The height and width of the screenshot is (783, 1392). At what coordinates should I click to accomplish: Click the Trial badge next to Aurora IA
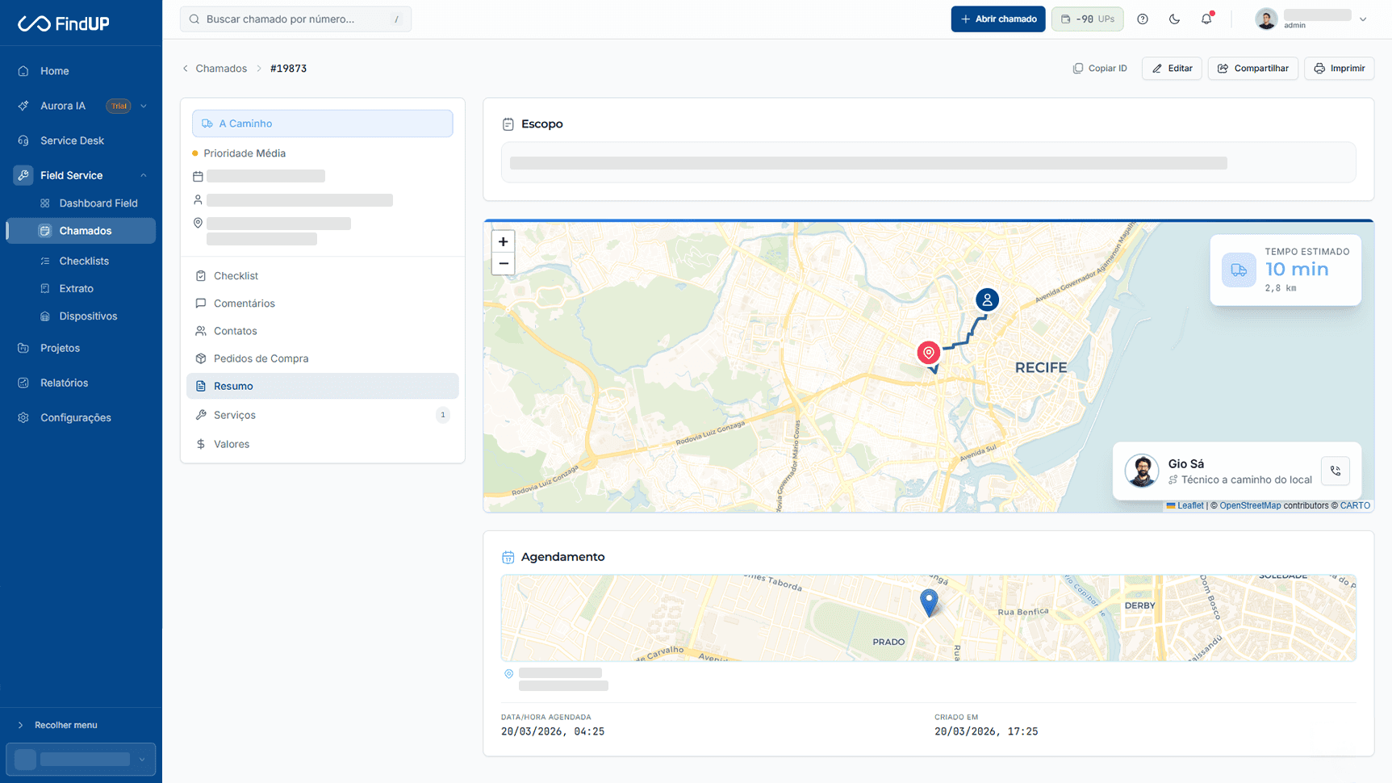pyautogui.click(x=119, y=106)
